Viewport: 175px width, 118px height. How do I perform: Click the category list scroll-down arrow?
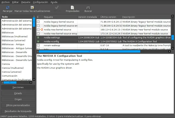pyautogui.click(x=34, y=79)
